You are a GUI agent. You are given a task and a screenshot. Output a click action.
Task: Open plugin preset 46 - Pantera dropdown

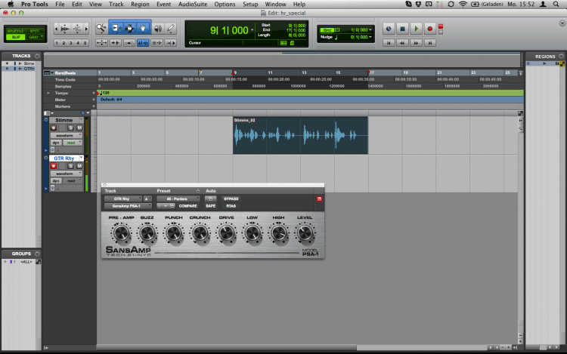click(x=178, y=199)
